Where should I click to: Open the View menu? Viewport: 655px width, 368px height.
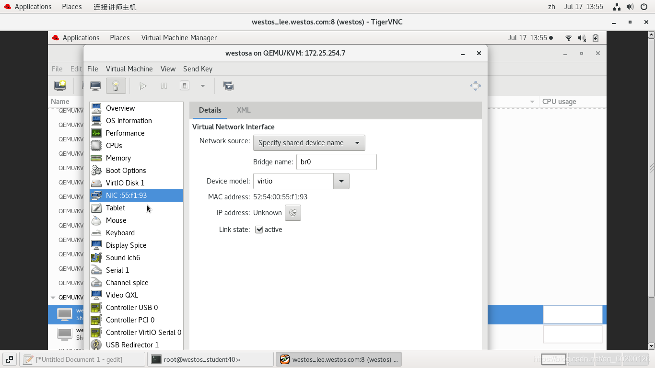click(168, 69)
